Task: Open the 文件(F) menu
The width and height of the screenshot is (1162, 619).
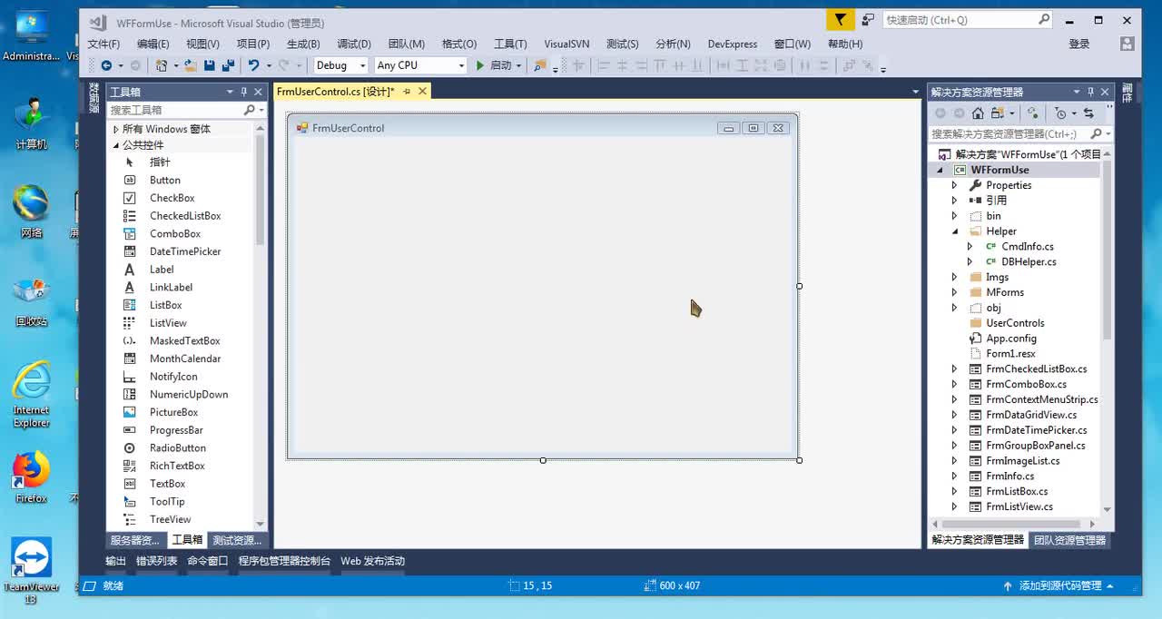Action: click(x=103, y=44)
